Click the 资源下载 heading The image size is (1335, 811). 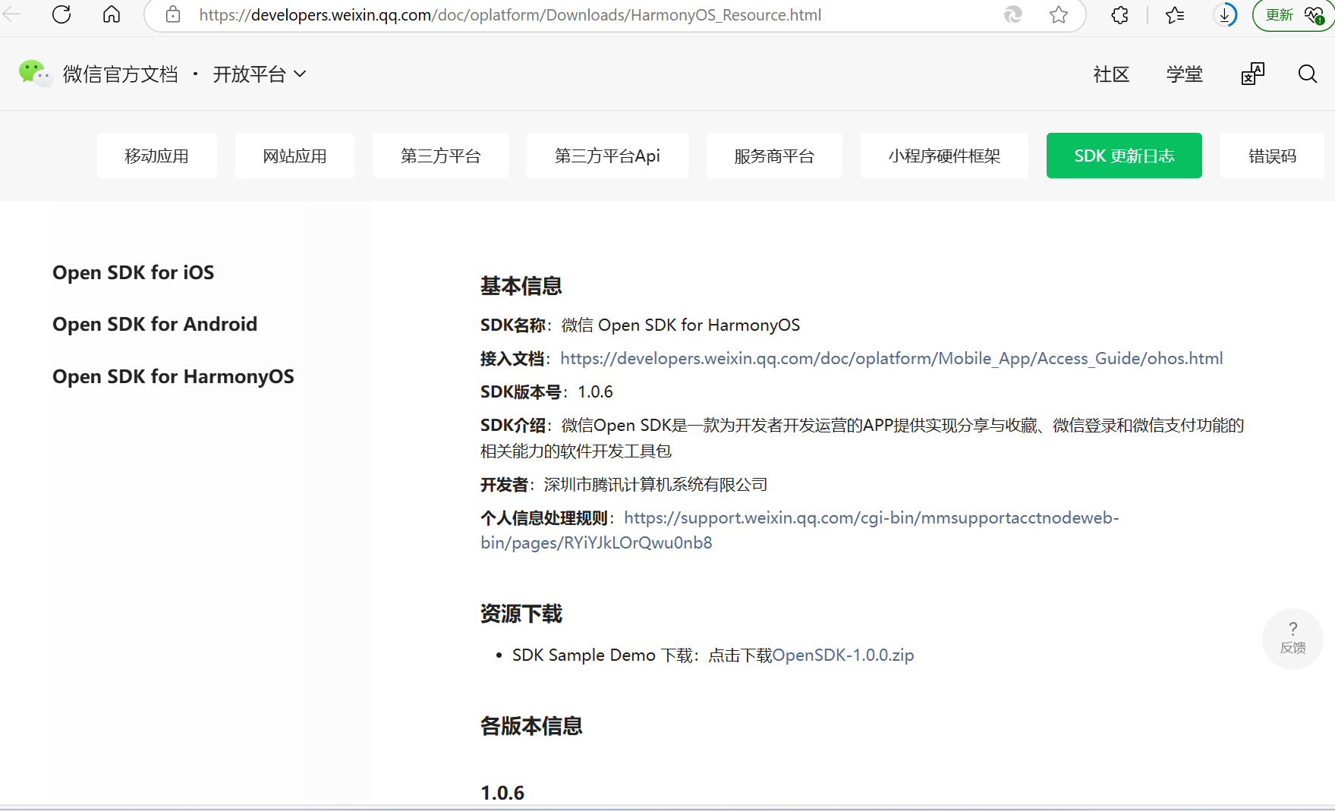521,614
